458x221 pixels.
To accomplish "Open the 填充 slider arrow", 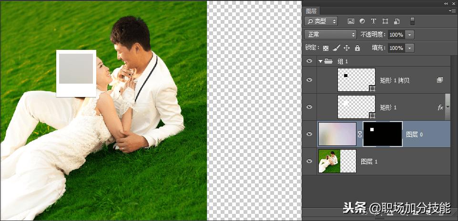I will click(x=410, y=48).
